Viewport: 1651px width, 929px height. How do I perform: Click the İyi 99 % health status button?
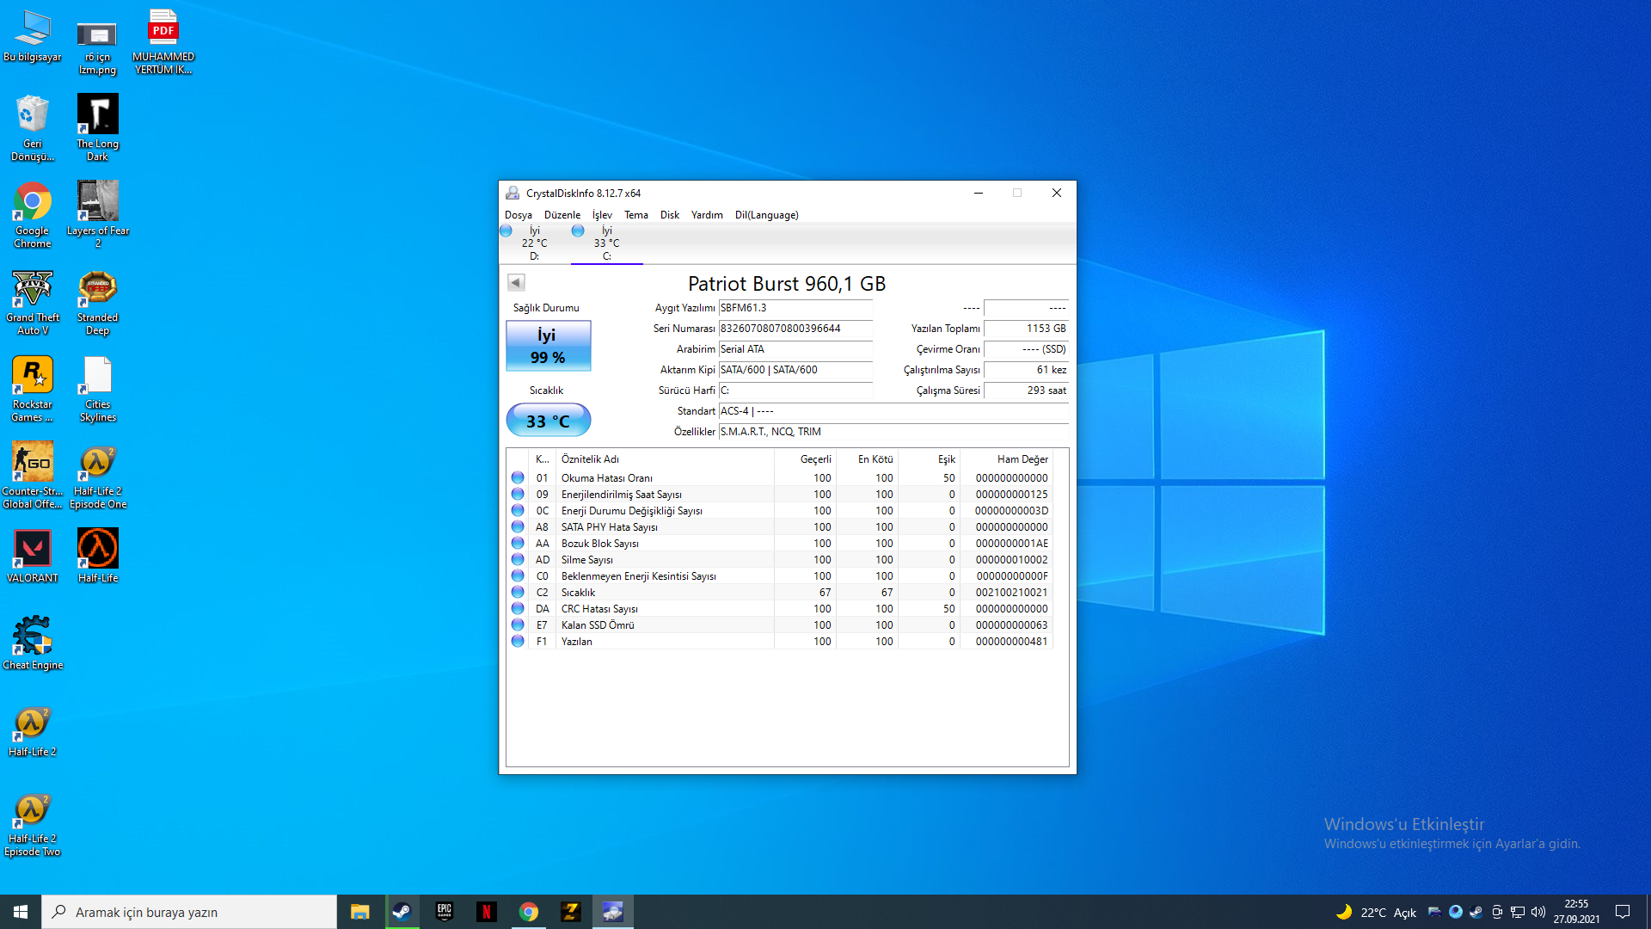point(549,346)
